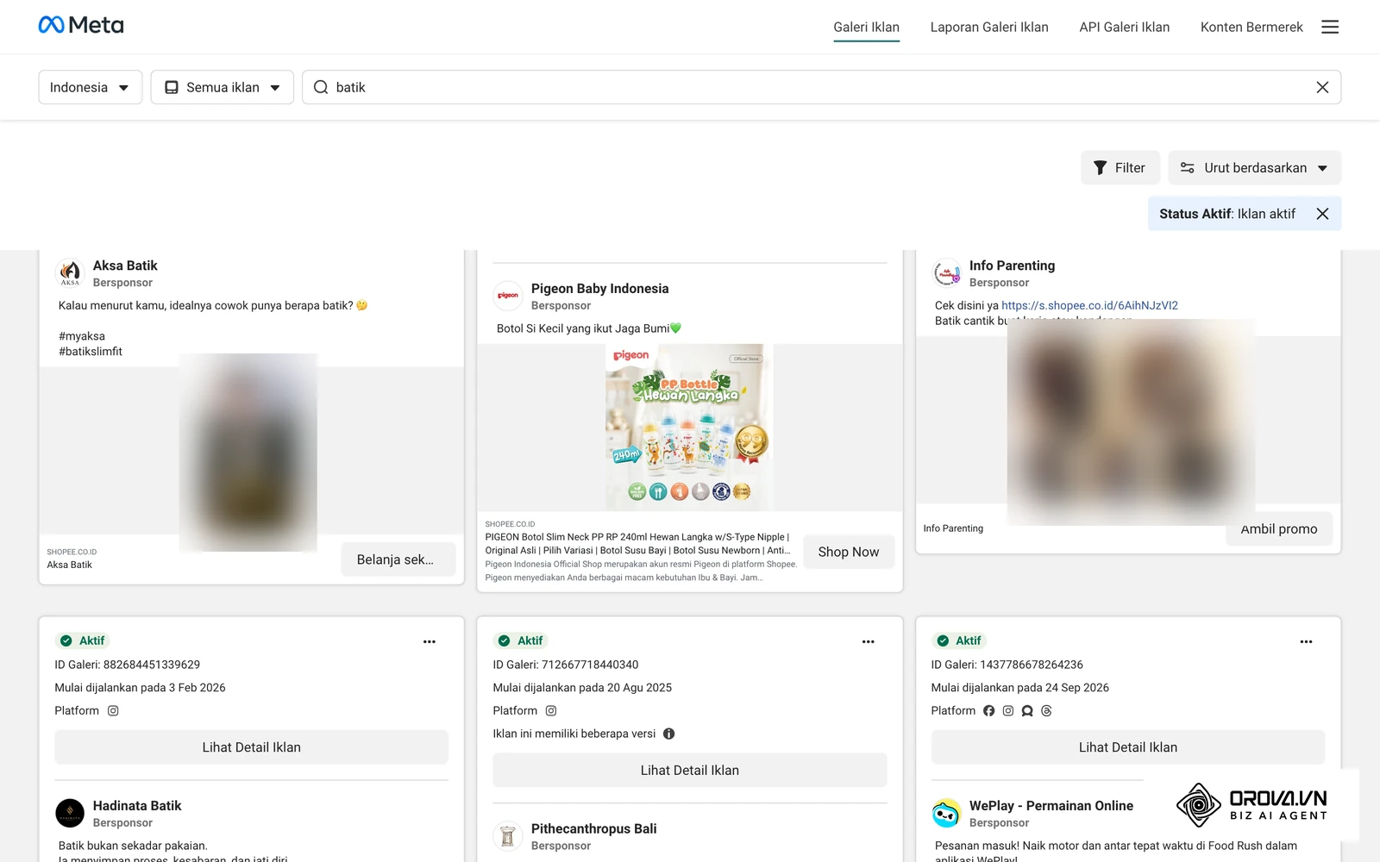Click Ambil promo on Info Parenting ad
The image size is (1380, 862).
(x=1279, y=528)
